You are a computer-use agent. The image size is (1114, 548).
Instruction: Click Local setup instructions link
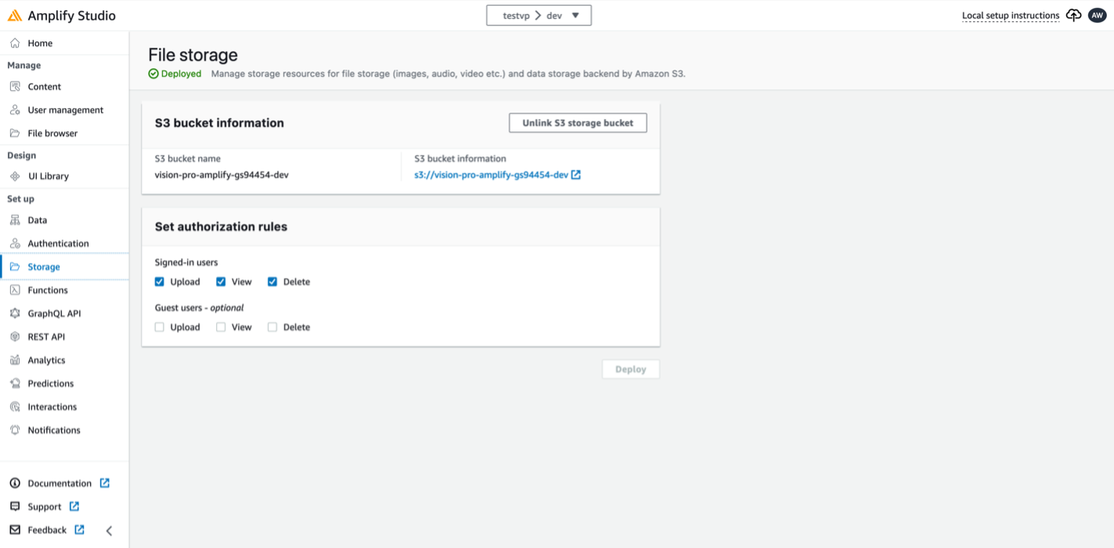point(1010,16)
